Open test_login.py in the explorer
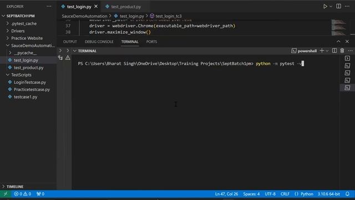 click(x=26, y=61)
